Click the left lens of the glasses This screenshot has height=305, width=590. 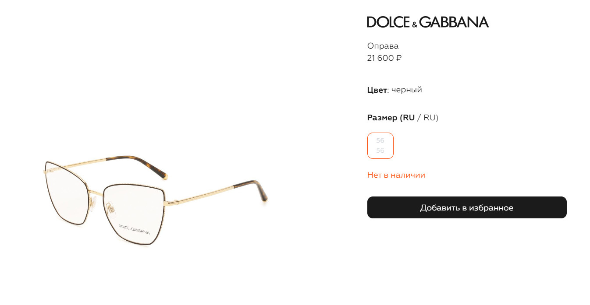[68, 193]
